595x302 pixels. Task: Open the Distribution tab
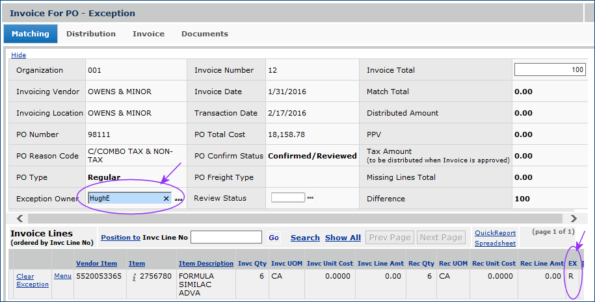pyautogui.click(x=91, y=34)
